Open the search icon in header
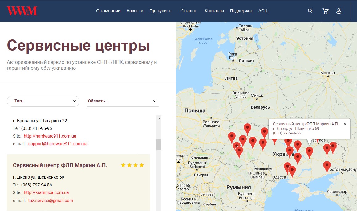Screen dimensions: 357x211 tap(310, 11)
